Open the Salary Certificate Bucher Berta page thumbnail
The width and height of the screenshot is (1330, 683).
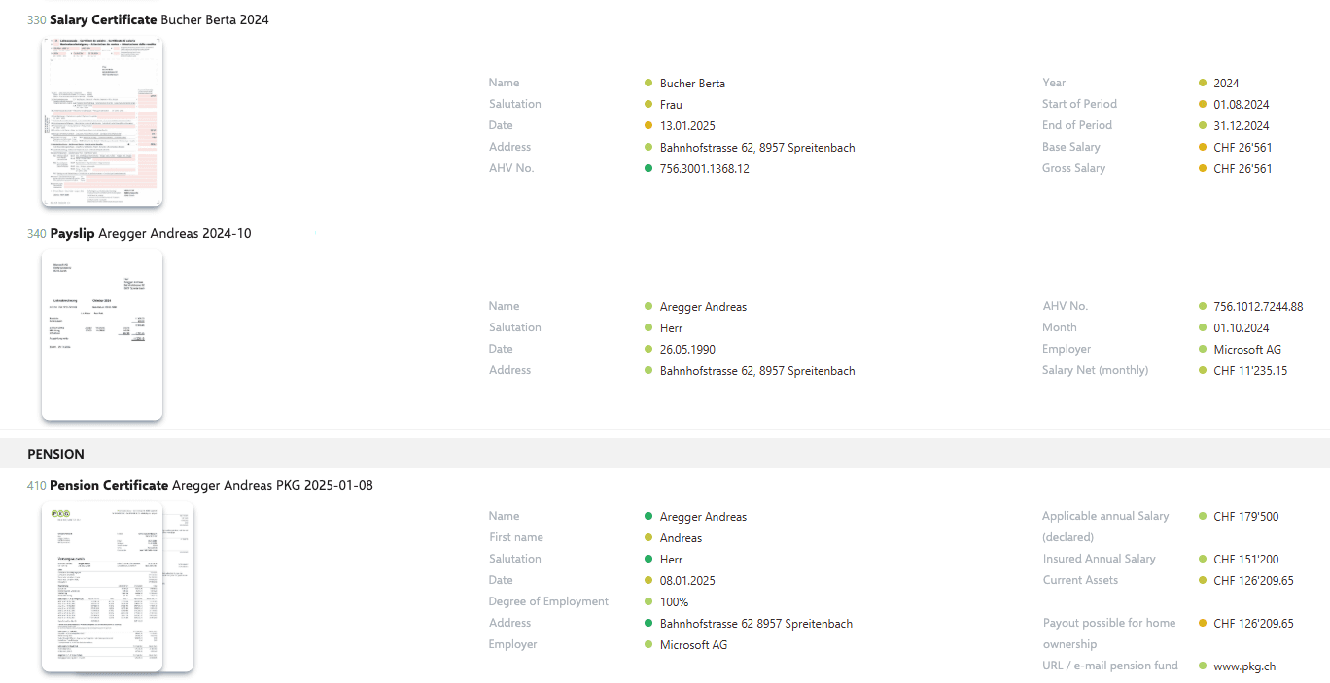pyautogui.click(x=102, y=122)
